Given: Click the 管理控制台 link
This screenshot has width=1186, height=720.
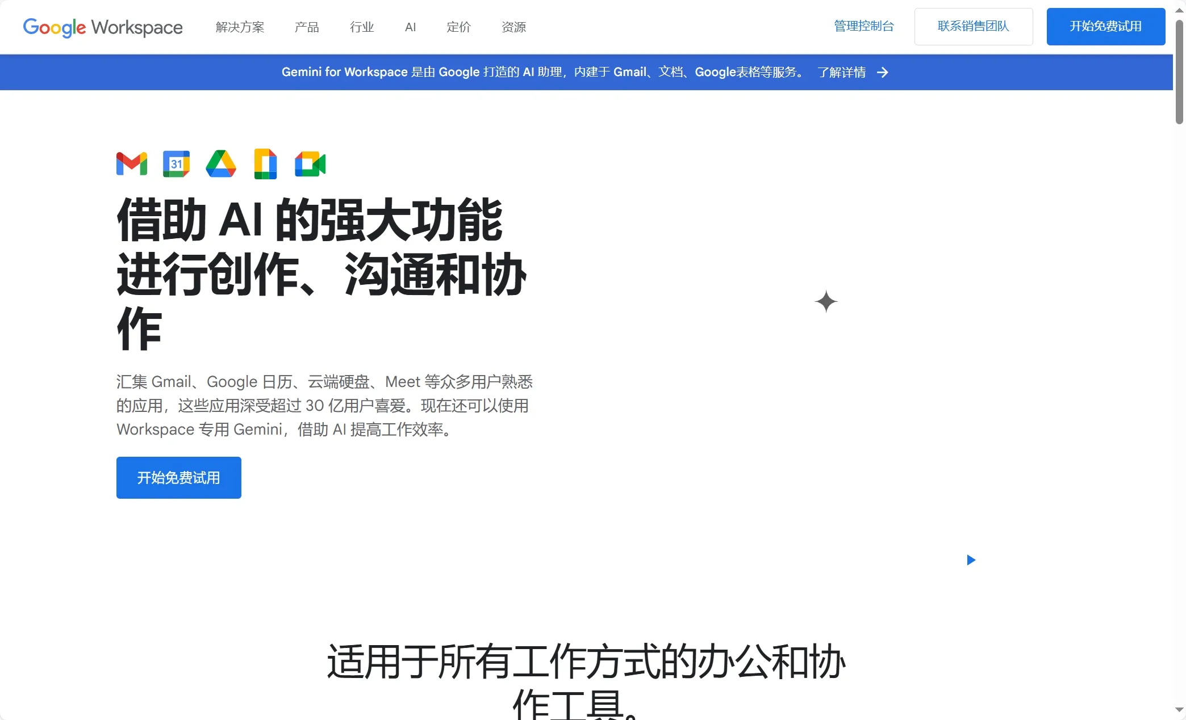Looking at the screenshot, I should pyautogui.click(x=864, y=26).
